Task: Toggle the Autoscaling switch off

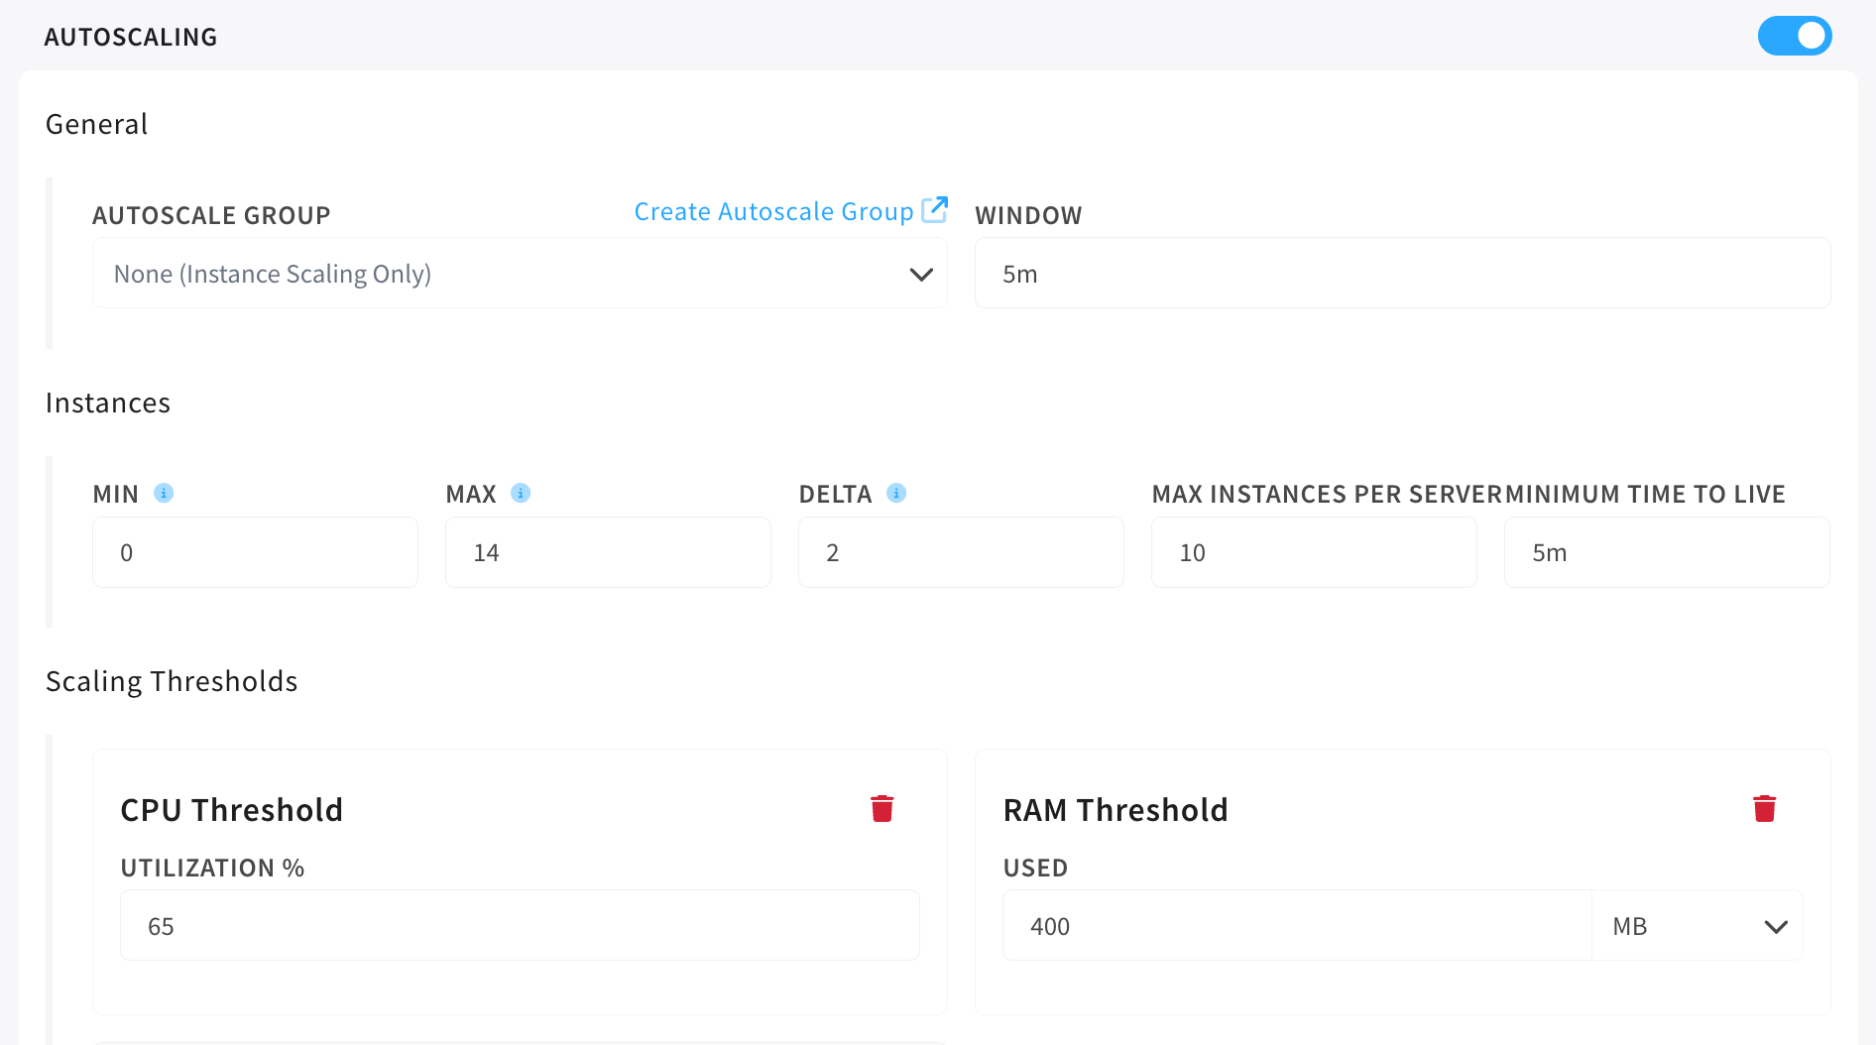Action: [1795, 37]
